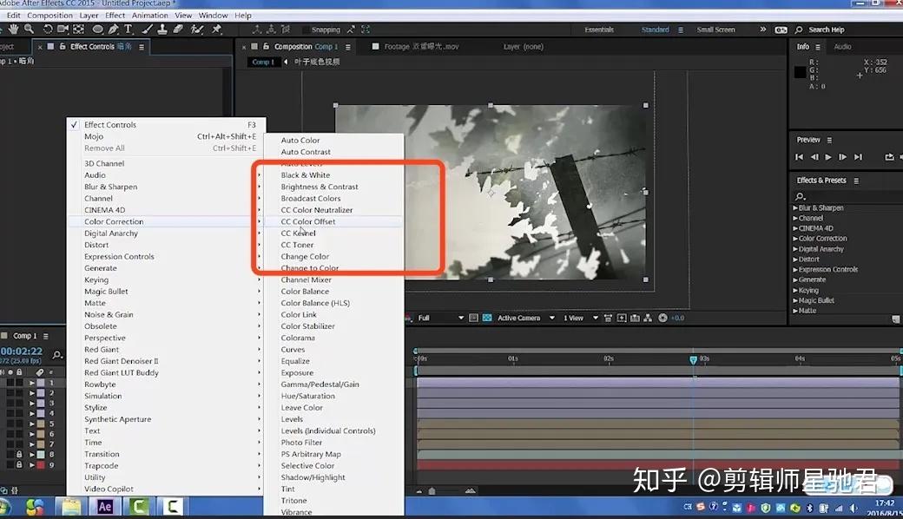This screenshot has width=903, height=519.
Task: Toggle the Effect Controls panel lock
Action: [63, 47]
